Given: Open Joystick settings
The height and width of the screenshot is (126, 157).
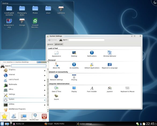Looking at the screenshot, I should click(x=110, y=89).
